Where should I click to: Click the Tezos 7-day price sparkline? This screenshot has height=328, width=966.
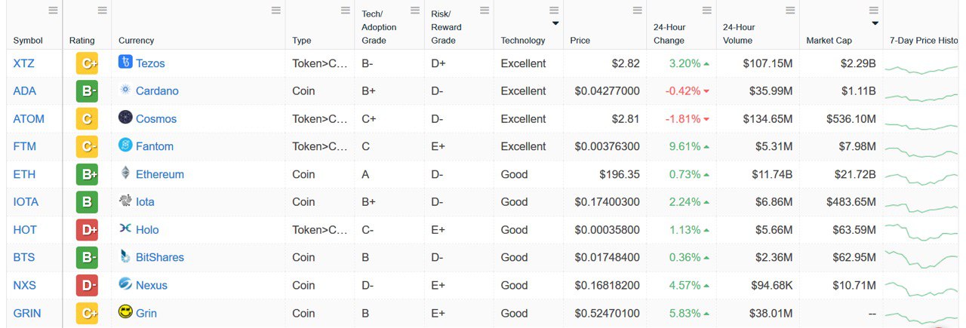click(x=921, y=69)
